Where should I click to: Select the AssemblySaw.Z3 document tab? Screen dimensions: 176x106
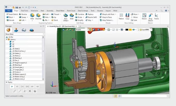coord(62,26)
